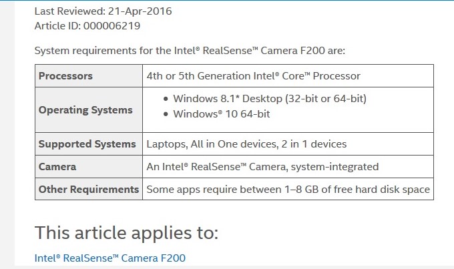
Task: Click the free hard disk space requirement cell
Action: [288, 190]
